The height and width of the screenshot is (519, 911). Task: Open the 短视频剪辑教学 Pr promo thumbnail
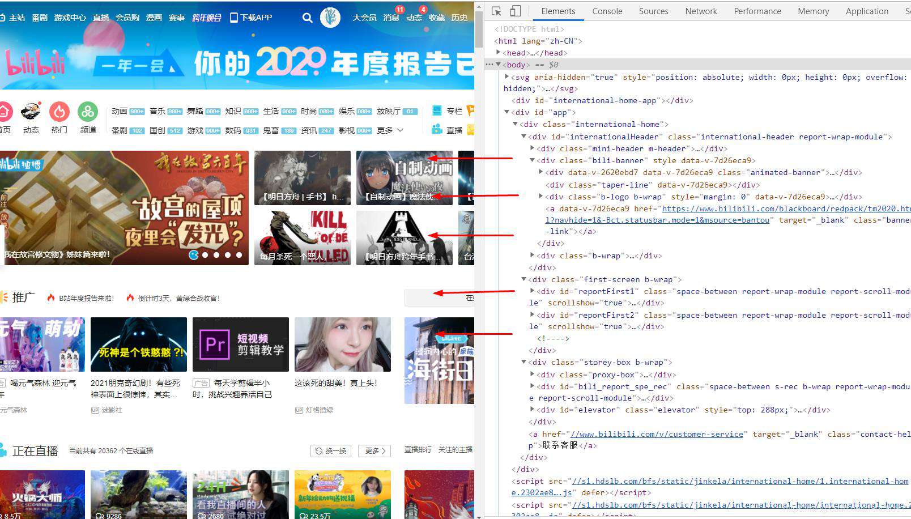[x=241, y=344]
